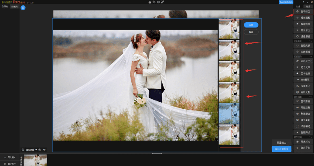Open 黑白光影 black and white tool

[x=303, y=92]
